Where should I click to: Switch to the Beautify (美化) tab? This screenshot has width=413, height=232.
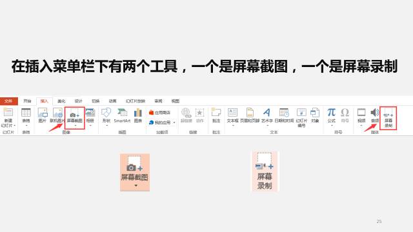coord(61,101)
